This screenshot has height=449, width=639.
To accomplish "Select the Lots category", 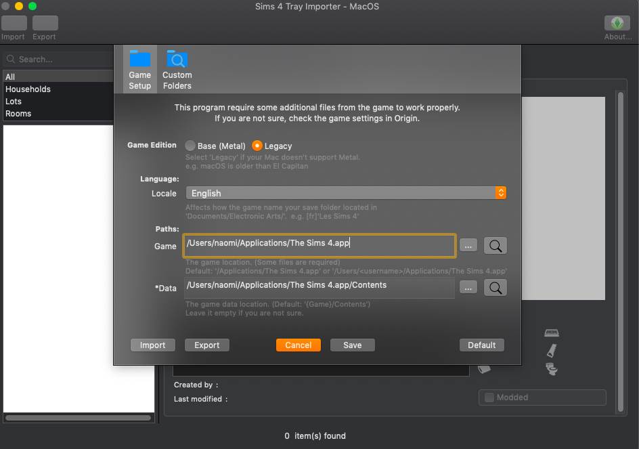I will 58,101.
